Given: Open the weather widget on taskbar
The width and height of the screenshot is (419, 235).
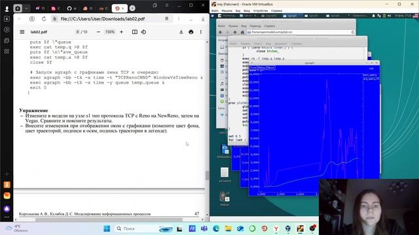Looking at the screenshot, I should 17,228.
